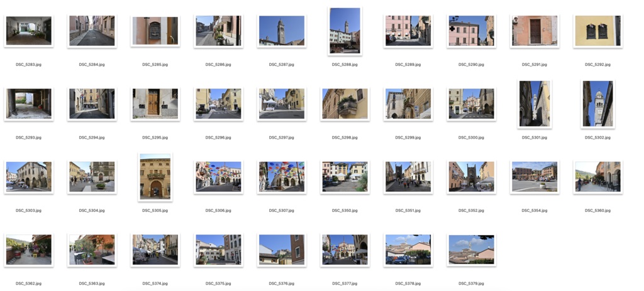Click the file name DSC_5362.jpg
This screenshot has width=644, height=291.
[29, 283]
